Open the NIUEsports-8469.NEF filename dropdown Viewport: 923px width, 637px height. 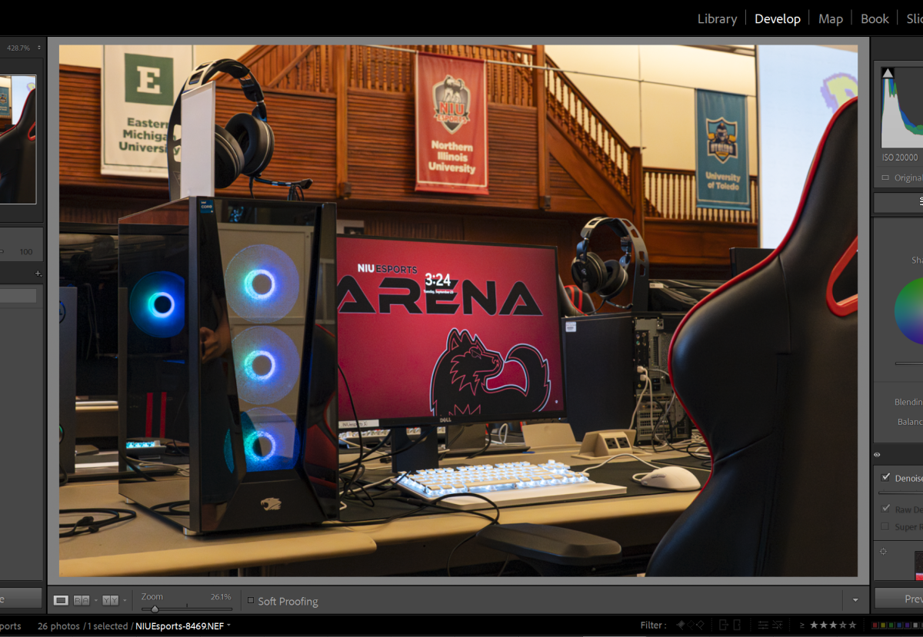pos(228,626)
